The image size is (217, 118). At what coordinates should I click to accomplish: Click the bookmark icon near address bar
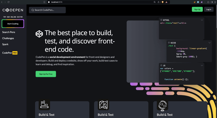[x=44, y=2]
